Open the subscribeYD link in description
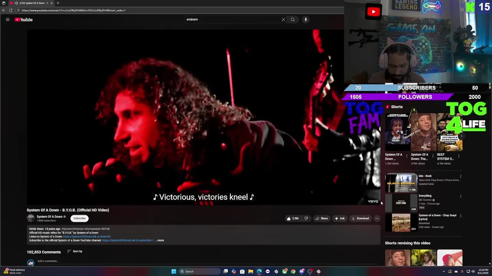Viewport: 492px width, 276px height. 128,240
